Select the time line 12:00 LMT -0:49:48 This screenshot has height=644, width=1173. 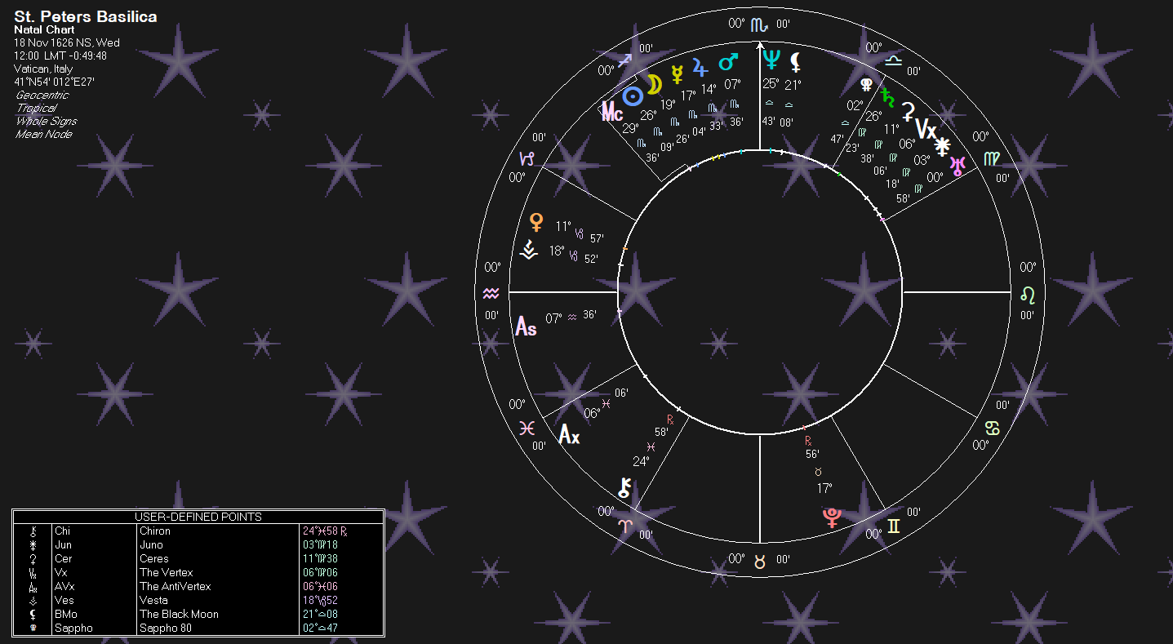click(60, 56)
